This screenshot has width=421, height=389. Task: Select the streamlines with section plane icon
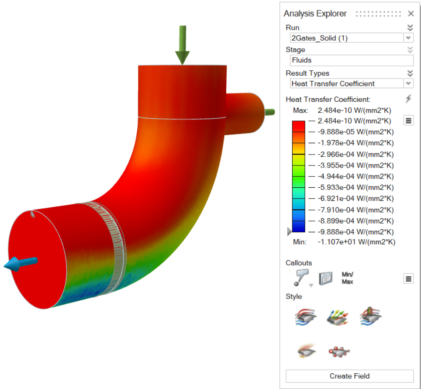[x=371, y=317]
